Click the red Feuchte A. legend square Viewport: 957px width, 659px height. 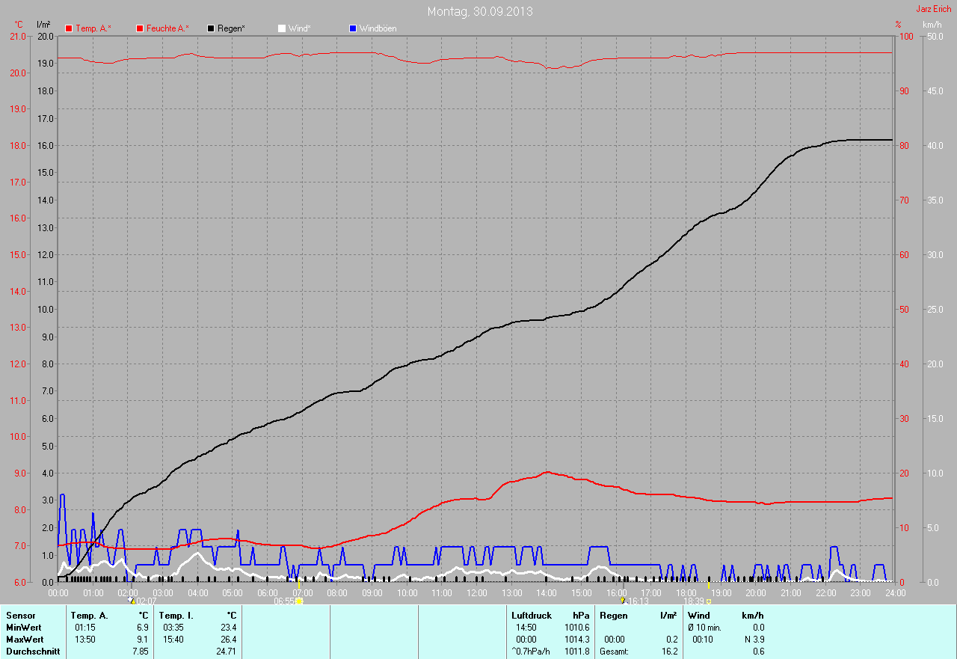tap(140, 28)
